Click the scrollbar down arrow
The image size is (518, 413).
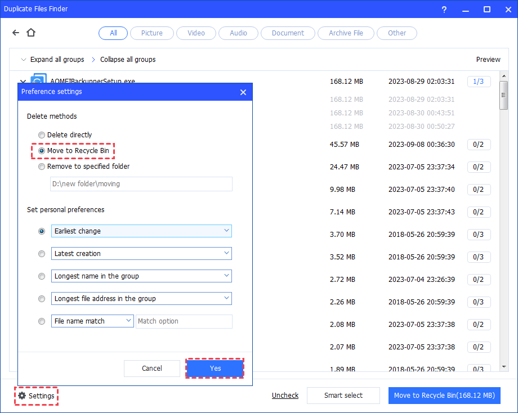[504, 366]
